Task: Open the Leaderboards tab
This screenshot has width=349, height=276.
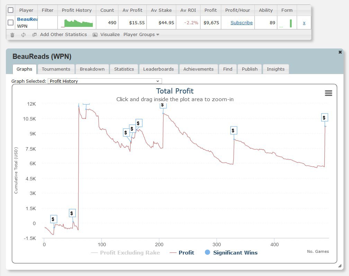Action: 158,69
